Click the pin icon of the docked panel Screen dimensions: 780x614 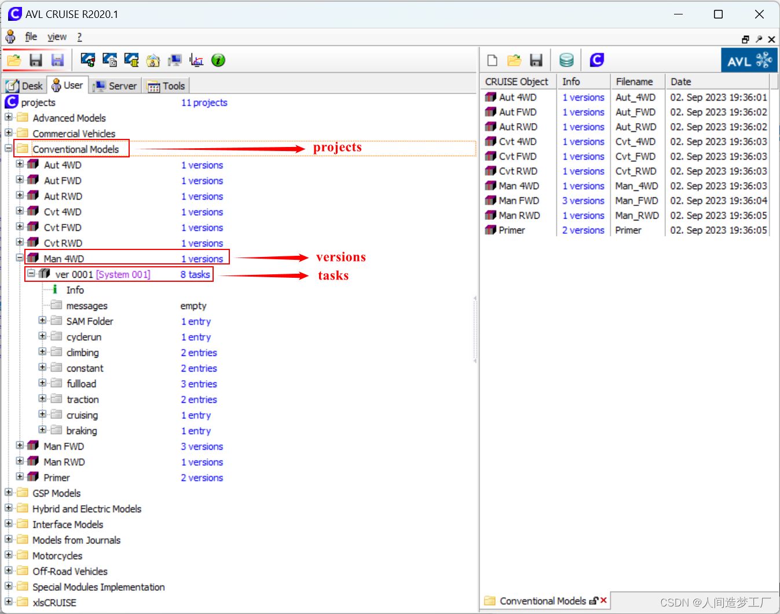click(759, 39)
